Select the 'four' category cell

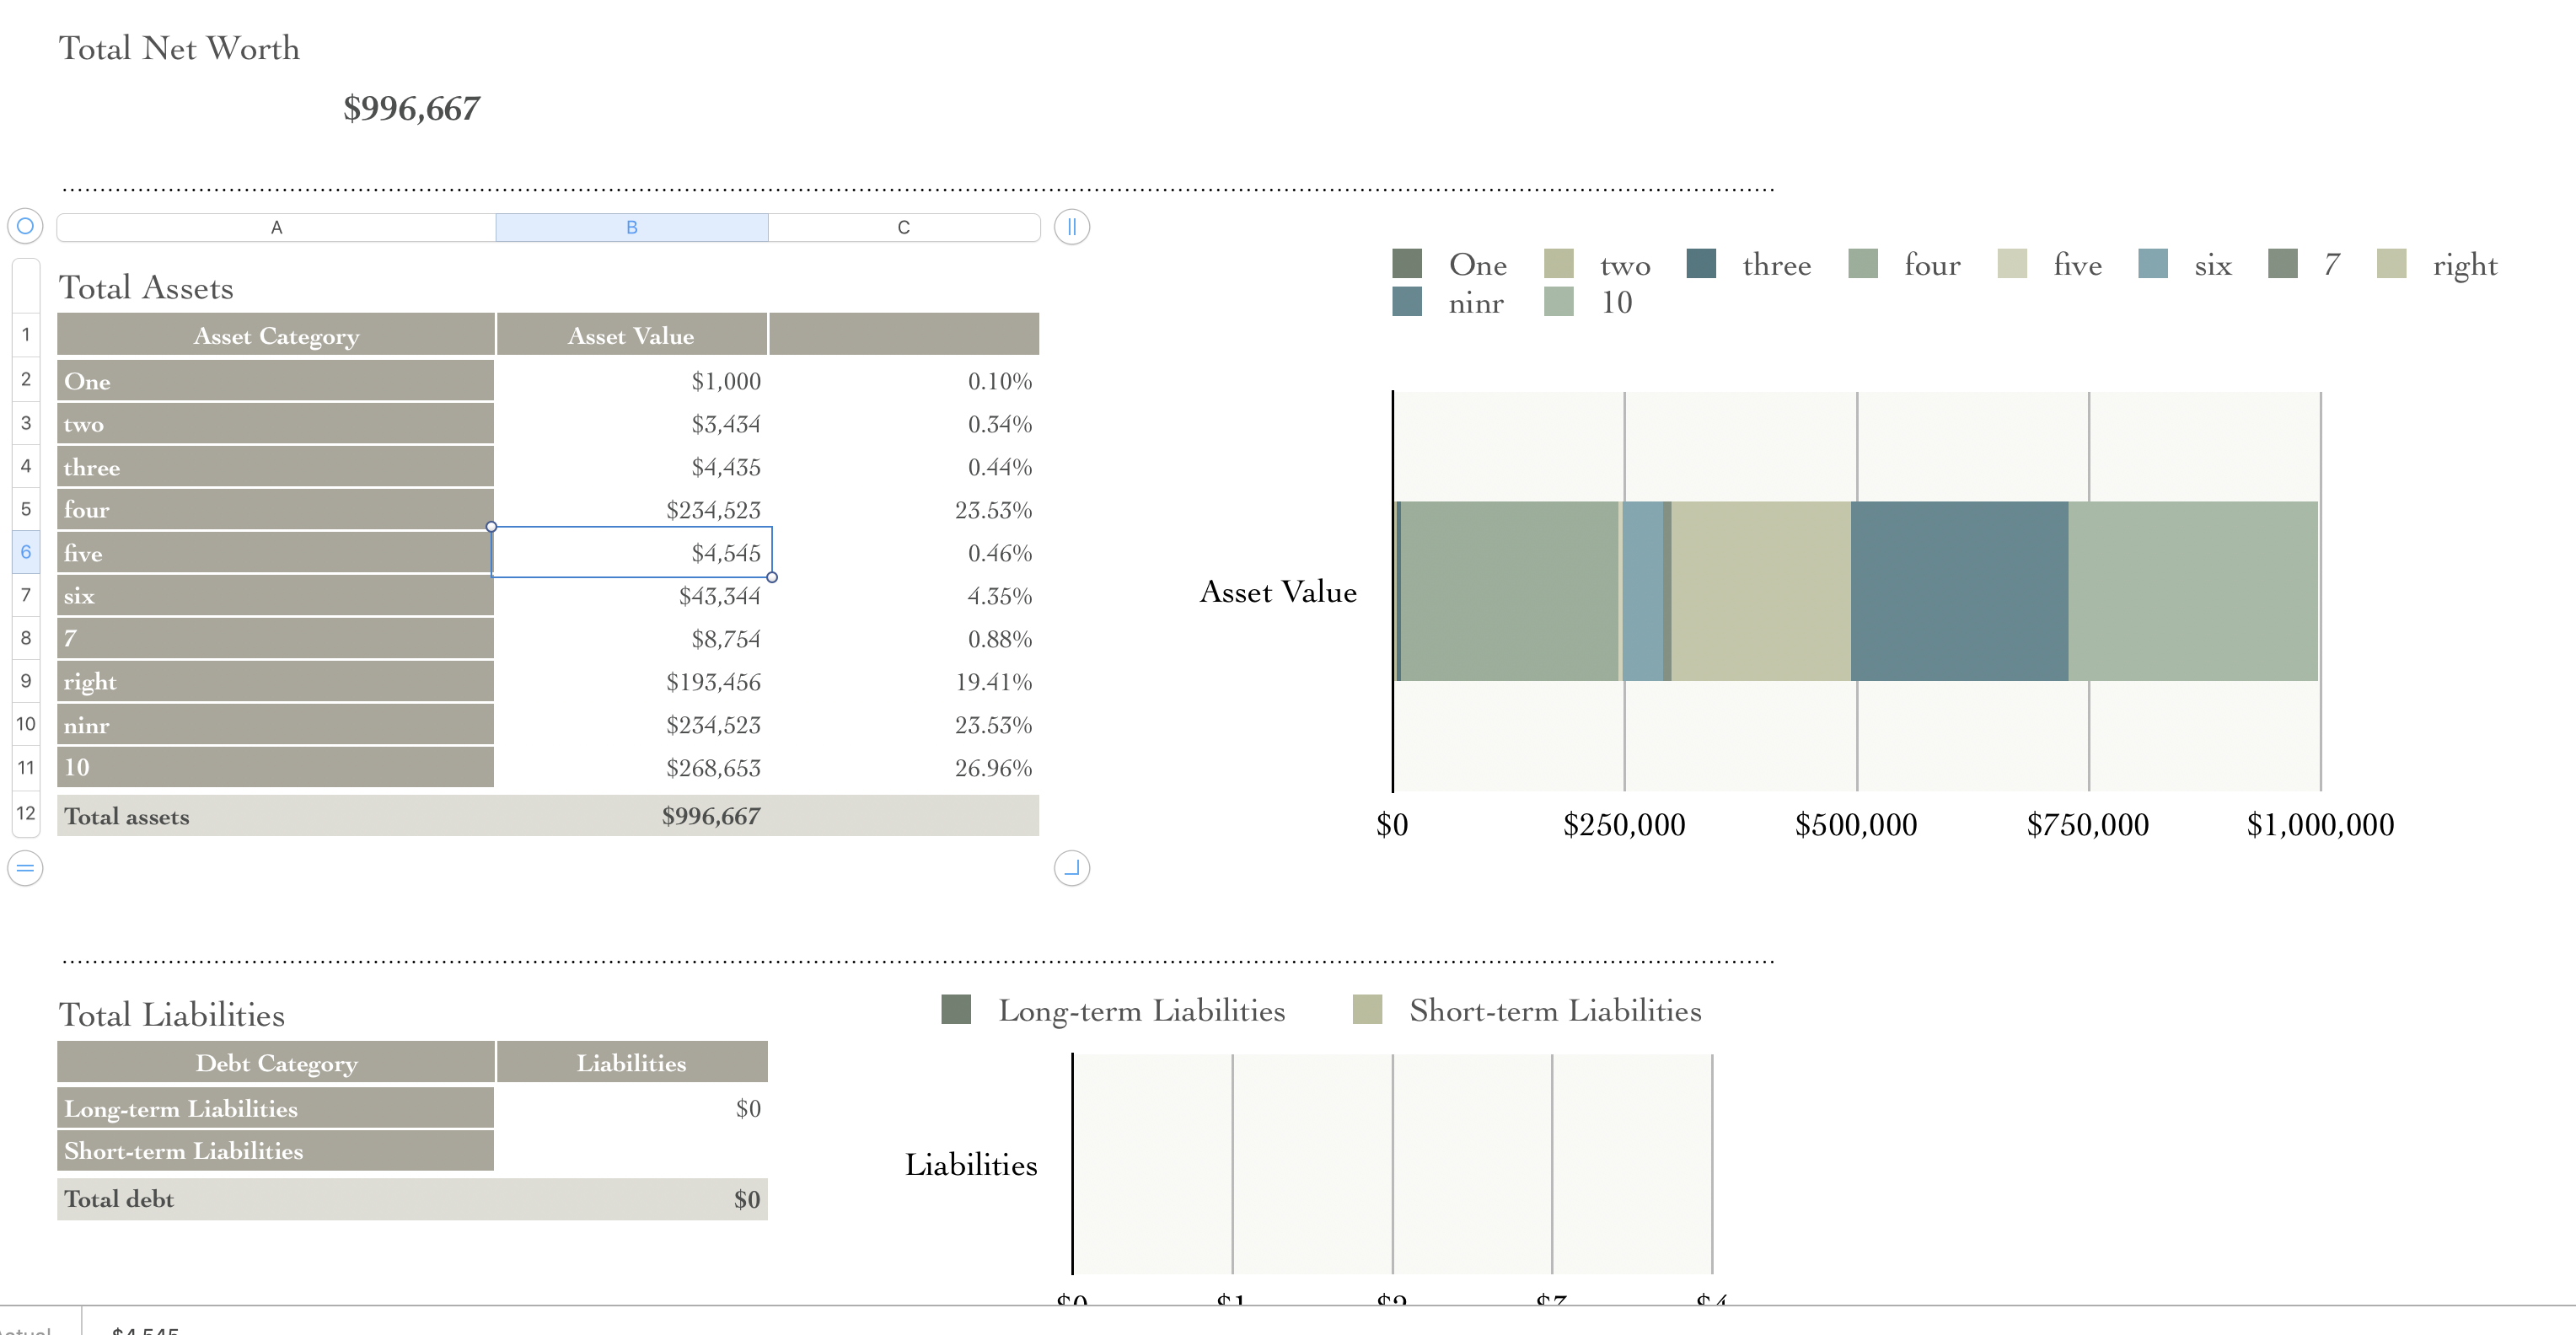coord(275,510)
